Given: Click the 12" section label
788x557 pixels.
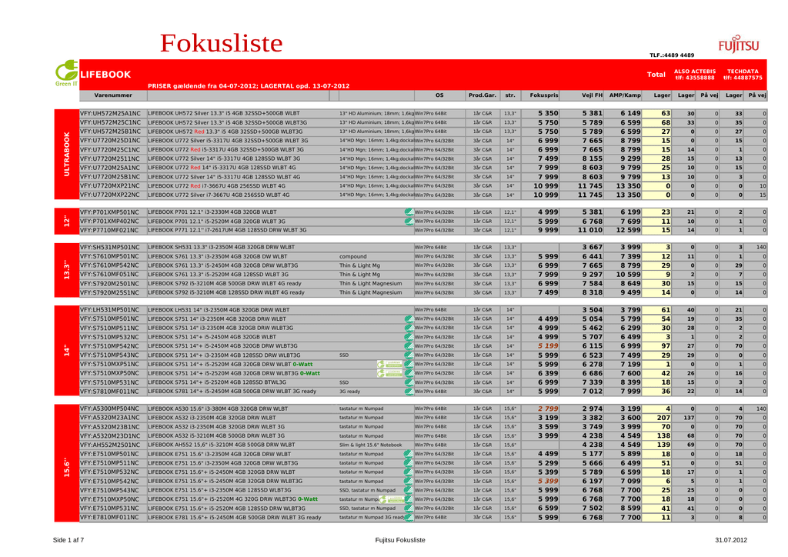Looking at the screenshot, I should coord(66,221).
